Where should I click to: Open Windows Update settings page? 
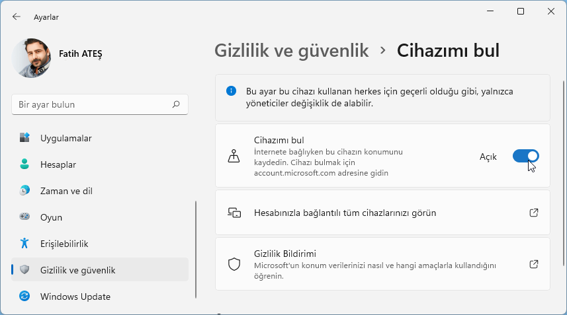coord(75,297)
